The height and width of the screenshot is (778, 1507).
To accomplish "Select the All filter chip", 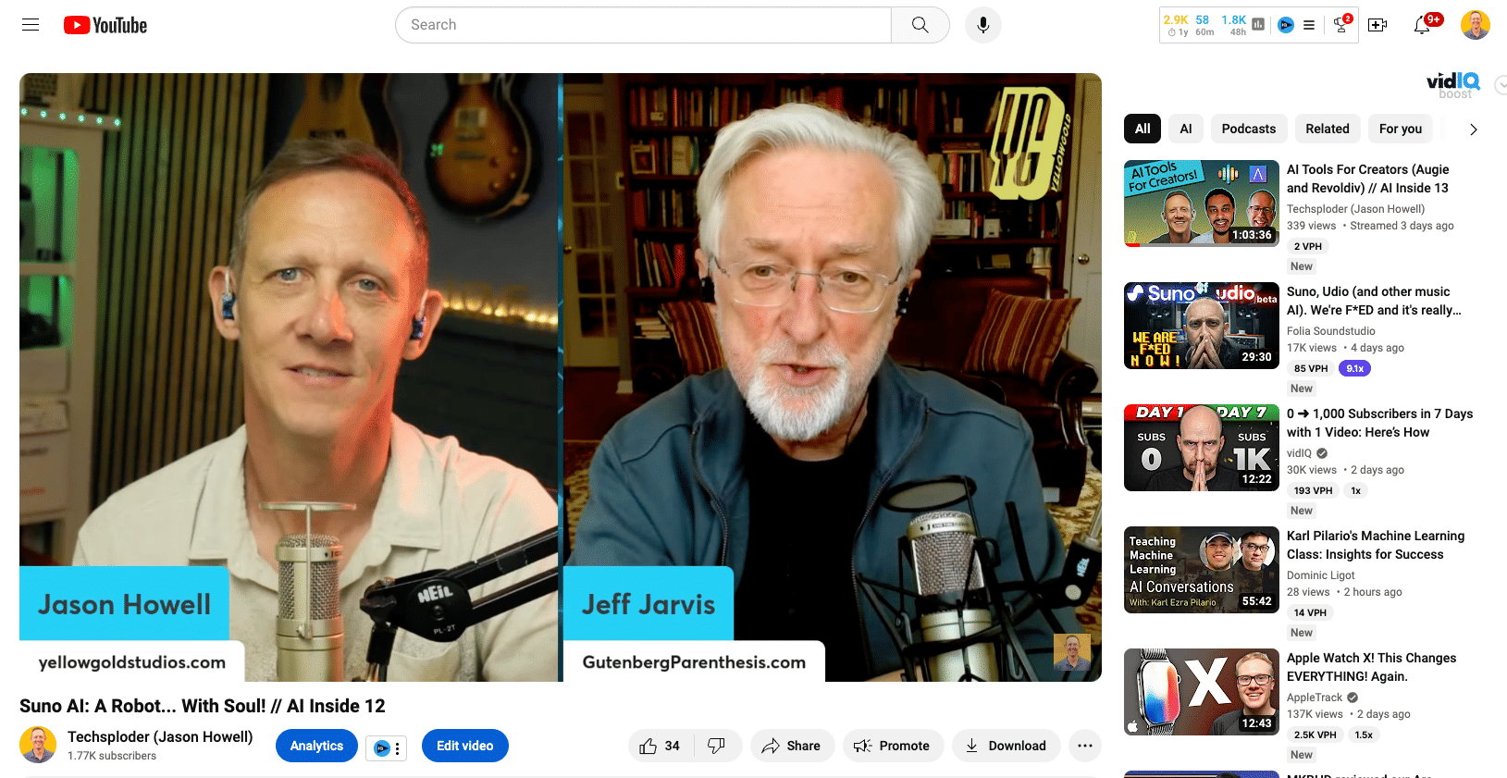I will point(1143,129).
